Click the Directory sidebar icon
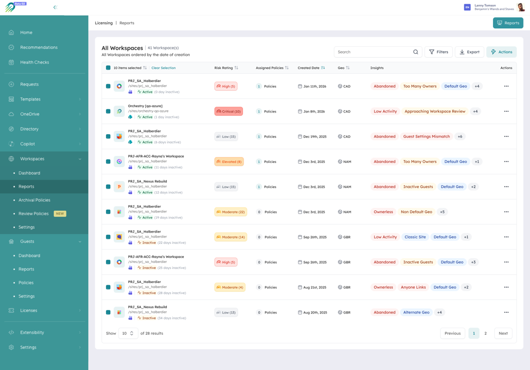Screen dimensions: 530x370 click(11, 129)
